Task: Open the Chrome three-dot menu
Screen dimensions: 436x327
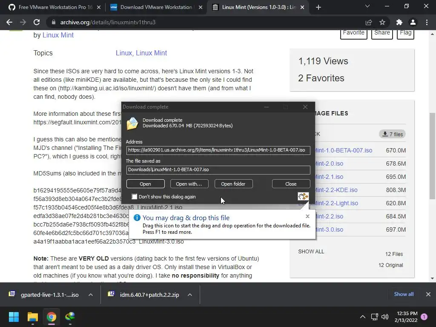Action: tap(427, 22)
